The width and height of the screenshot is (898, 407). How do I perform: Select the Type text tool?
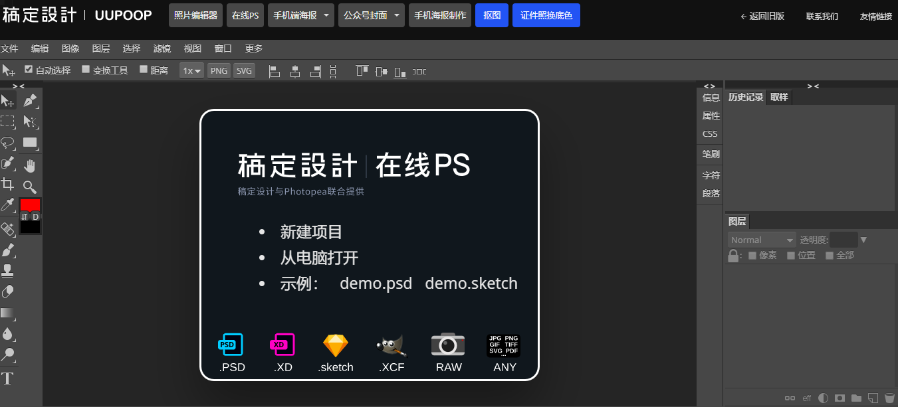[x=8, y=379]
